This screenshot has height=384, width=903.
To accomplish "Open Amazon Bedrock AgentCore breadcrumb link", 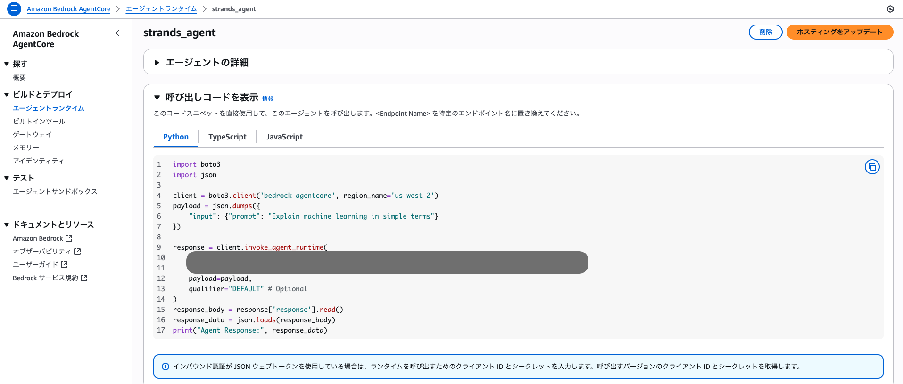I will pos(68,9).
